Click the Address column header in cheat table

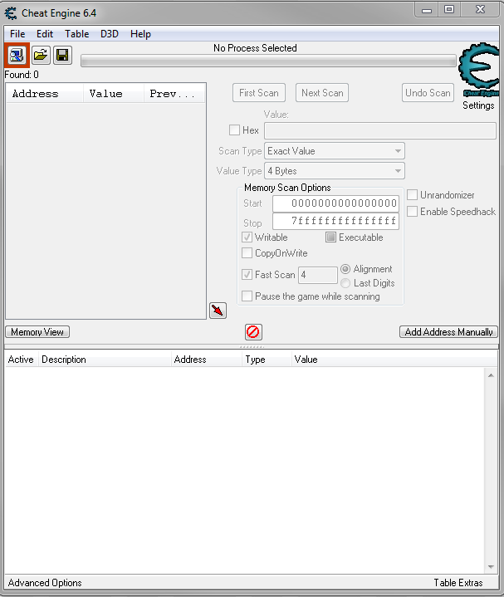click(x=206, y=360)
